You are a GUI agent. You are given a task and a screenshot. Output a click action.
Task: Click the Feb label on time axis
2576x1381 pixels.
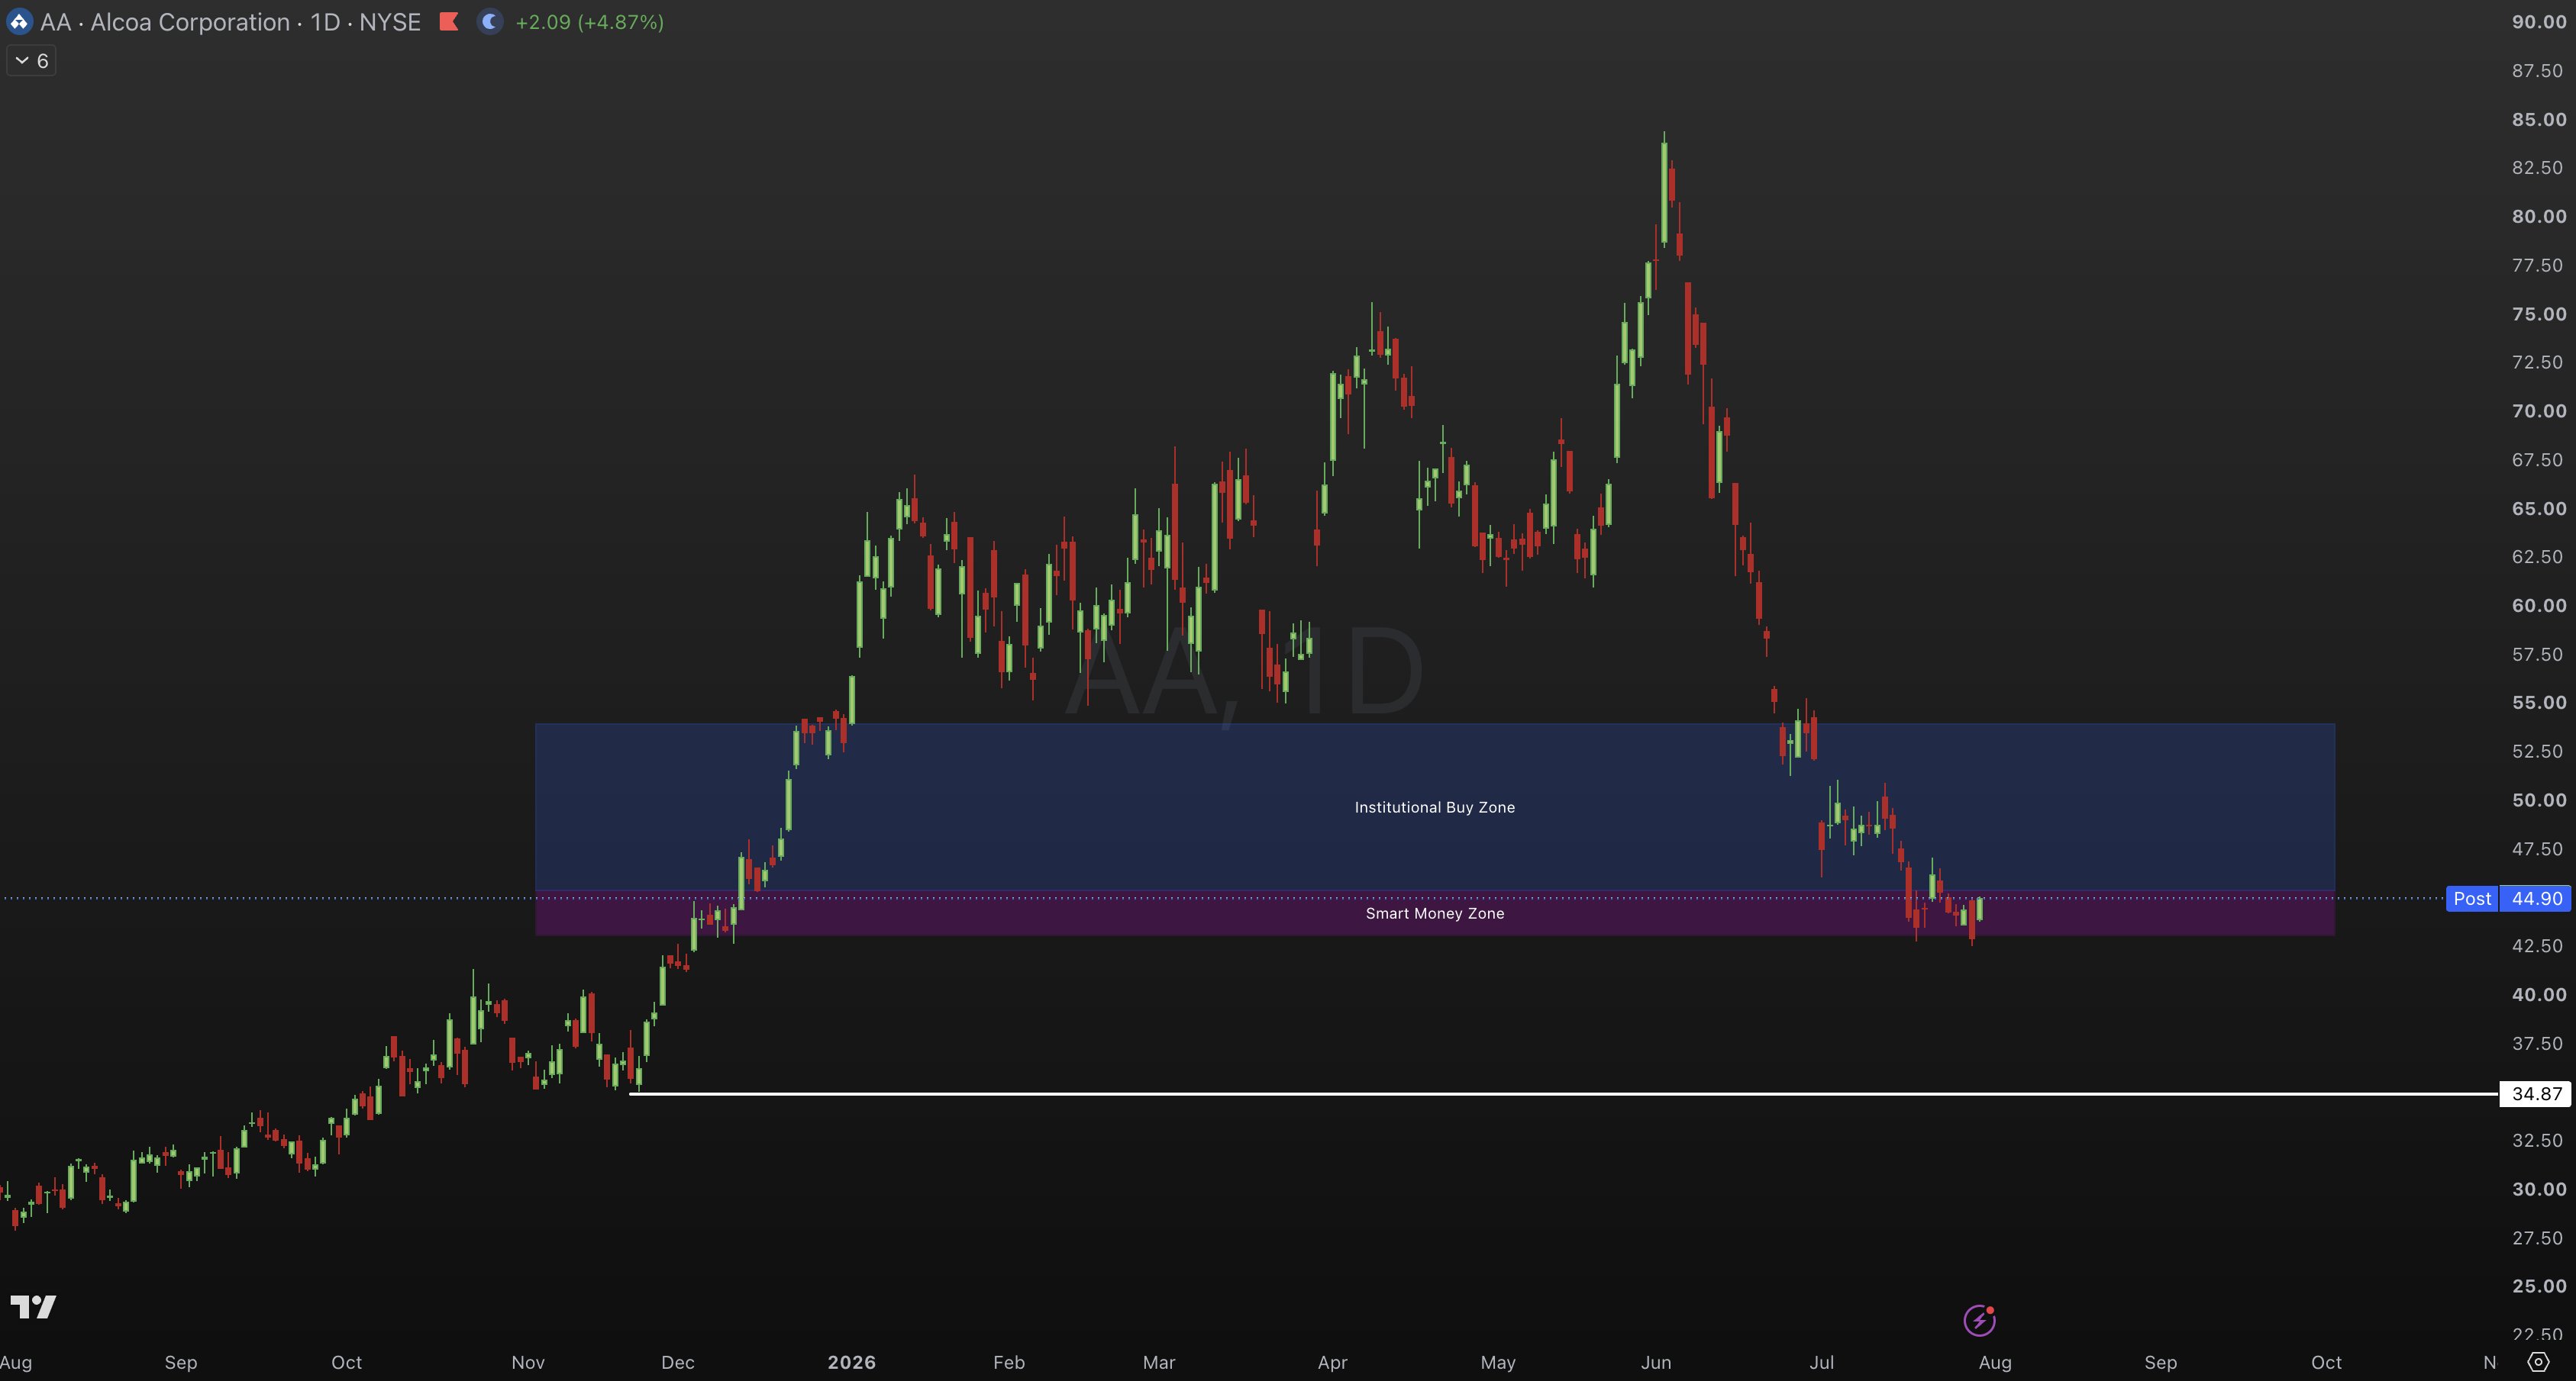click(1009, 1362)
